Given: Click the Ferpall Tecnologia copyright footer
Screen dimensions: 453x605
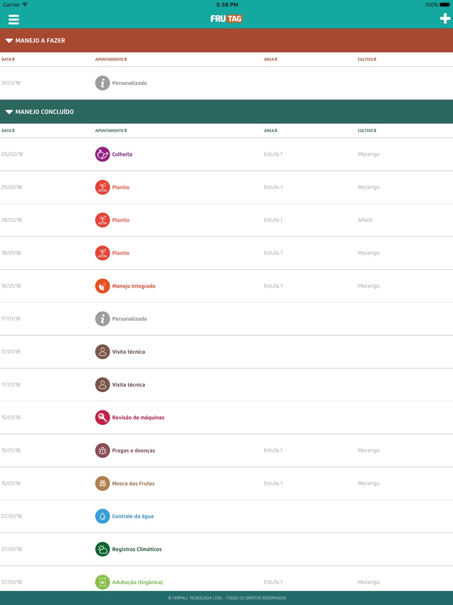Looking at the screenshot, I should (227, 598).
